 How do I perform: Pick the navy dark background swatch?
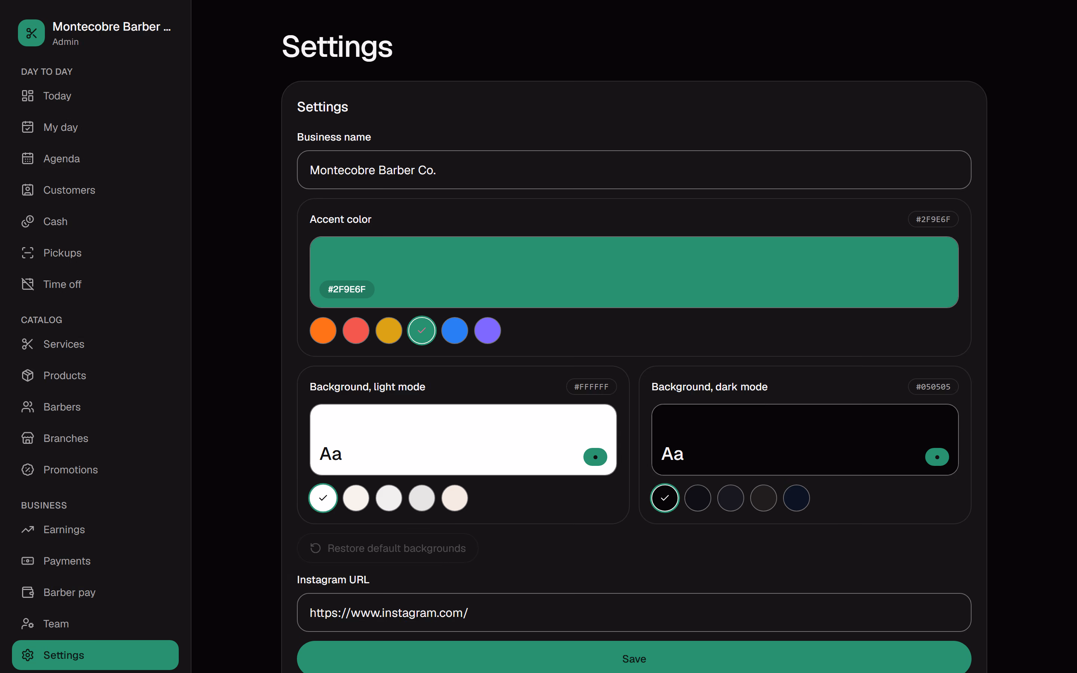797,498
